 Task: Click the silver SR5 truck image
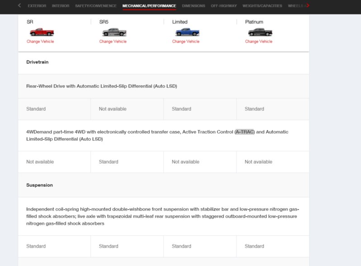pos(114,32)
